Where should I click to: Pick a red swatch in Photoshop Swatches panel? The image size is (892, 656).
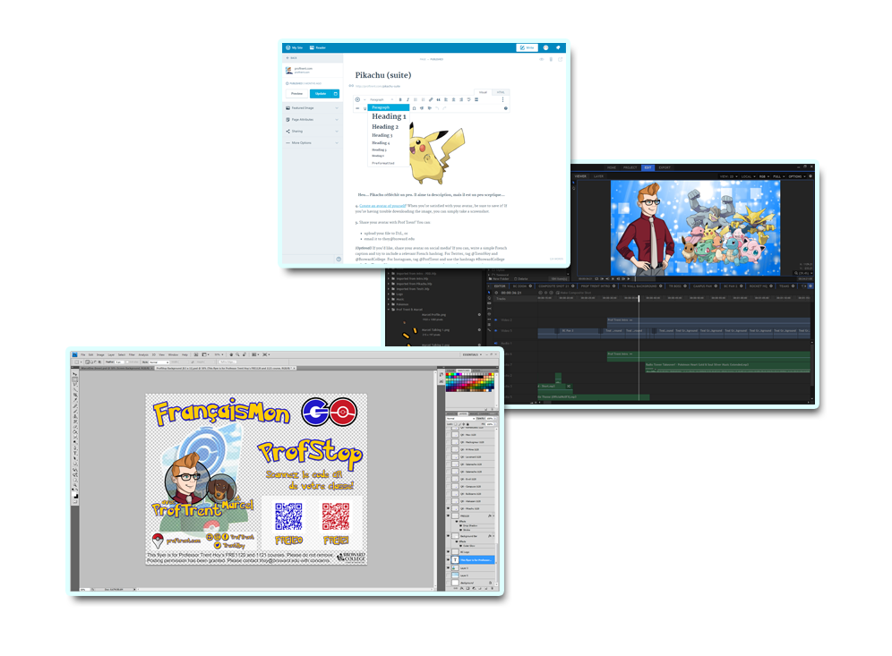(x=449, y=376)
